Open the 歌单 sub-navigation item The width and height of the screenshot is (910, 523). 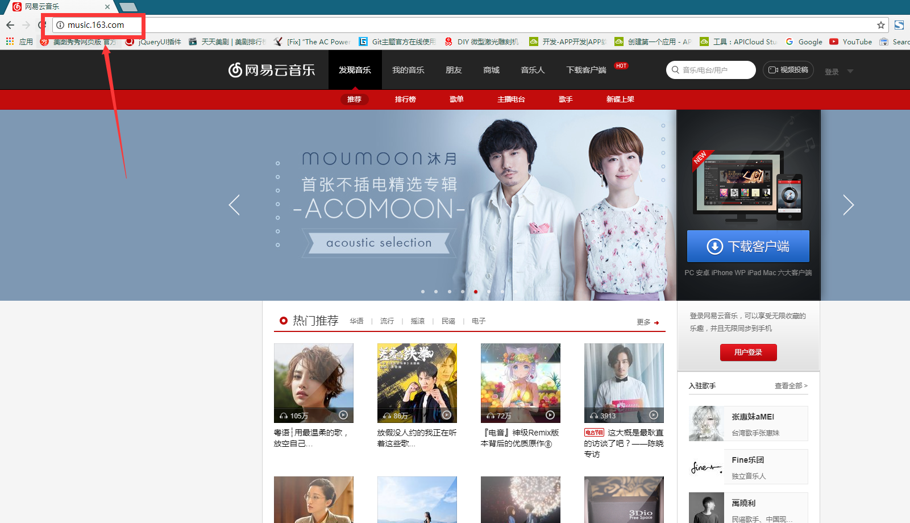[x=456, y=99]
